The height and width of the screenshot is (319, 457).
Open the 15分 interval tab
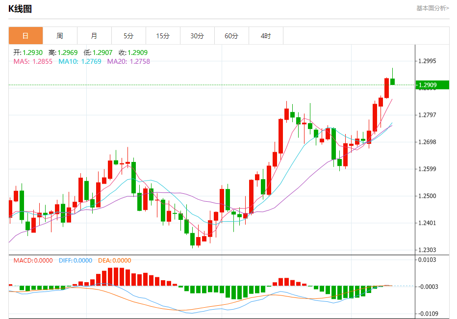click(x=163, y=35)
